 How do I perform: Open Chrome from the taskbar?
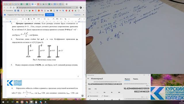pos(27,102)
